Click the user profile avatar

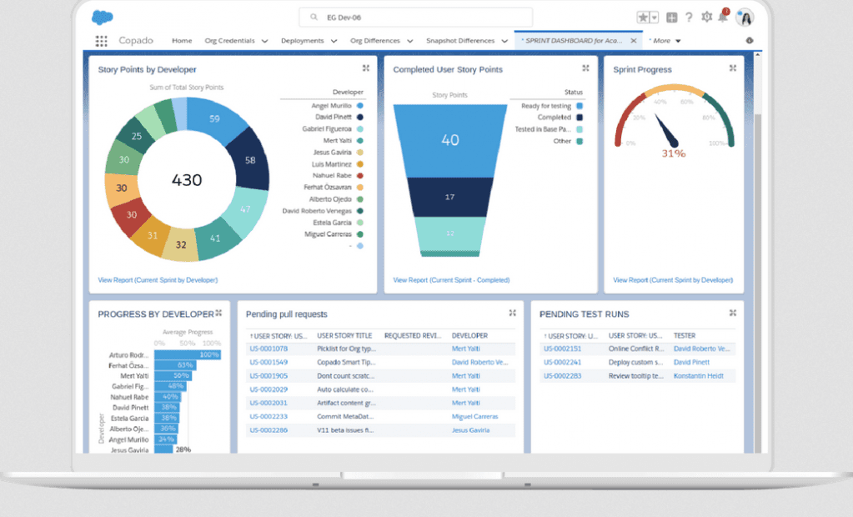pyautogui.click(x=745, y=18)
